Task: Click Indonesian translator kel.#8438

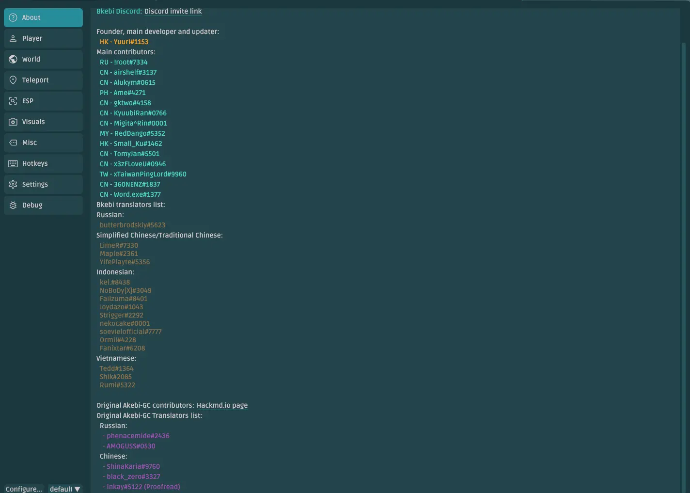Action: coord(115,282)
